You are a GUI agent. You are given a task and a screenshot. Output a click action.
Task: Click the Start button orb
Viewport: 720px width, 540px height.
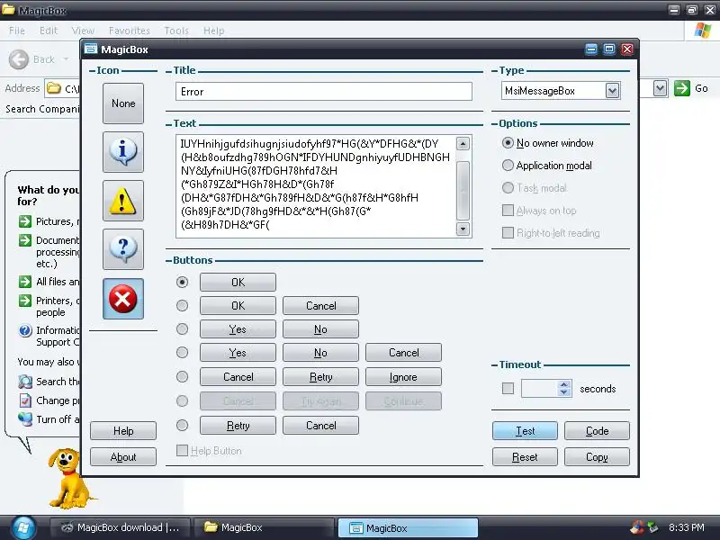point(23,527)
